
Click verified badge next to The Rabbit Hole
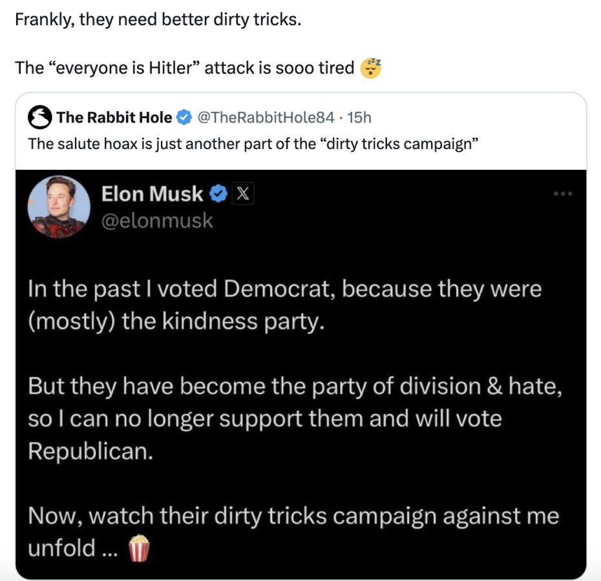click(184, 117)
